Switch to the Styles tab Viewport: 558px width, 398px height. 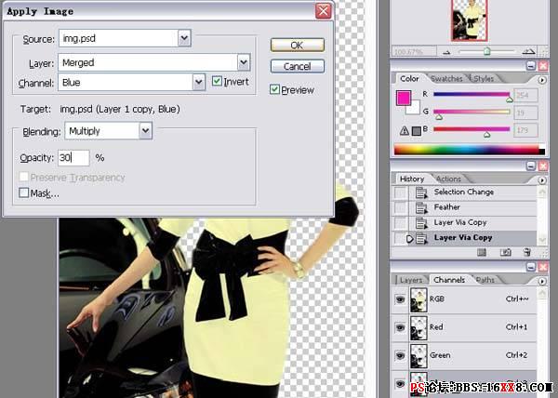click(x=484, y=79)
